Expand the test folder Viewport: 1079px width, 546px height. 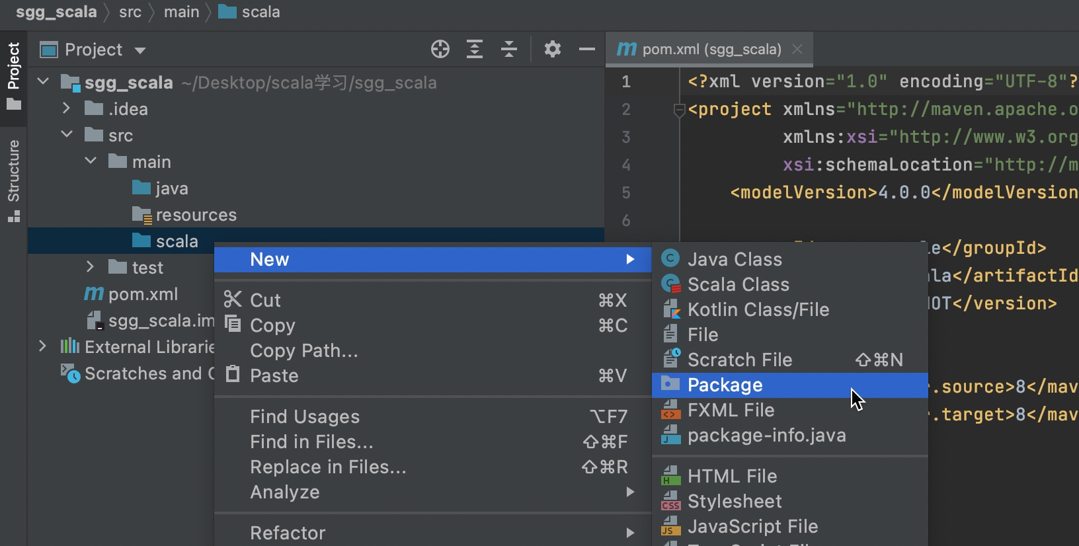click(90, 267)
